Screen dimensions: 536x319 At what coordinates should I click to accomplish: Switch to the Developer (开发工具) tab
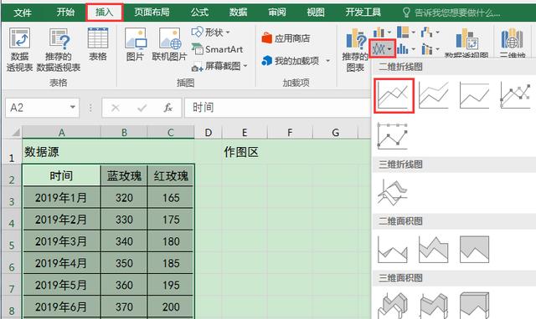pos(363,13)
